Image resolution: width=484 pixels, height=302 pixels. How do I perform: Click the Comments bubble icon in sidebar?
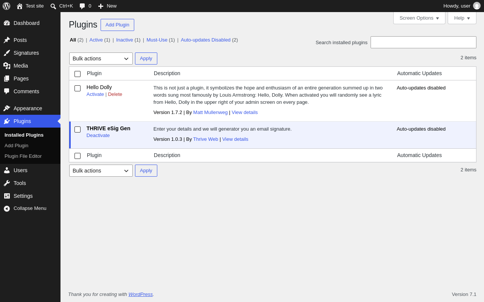click(x=7, y=91)
